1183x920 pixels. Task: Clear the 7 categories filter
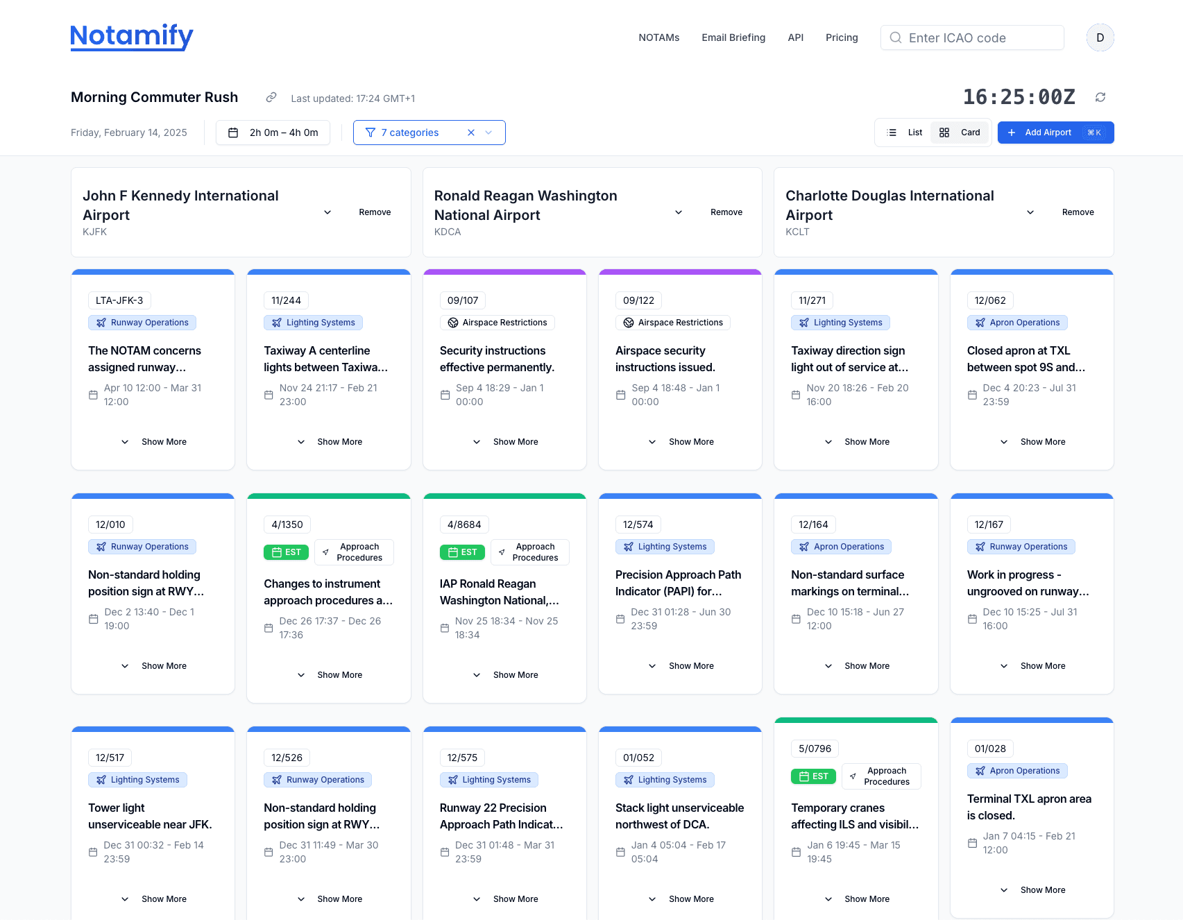[x=471, y=133]
